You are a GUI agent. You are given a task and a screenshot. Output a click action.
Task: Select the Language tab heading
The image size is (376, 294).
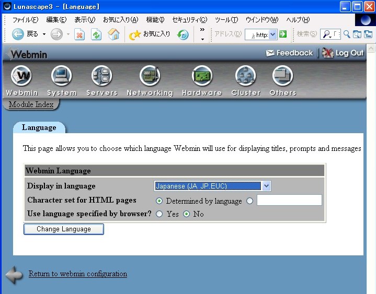click(39, 127)
